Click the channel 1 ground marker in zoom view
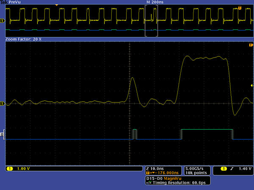Viewport: 254px width, 190px height. click(3, 103)
